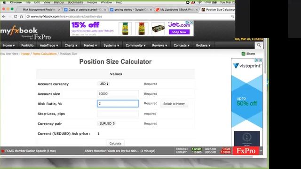Switch to getting started Google Docs tab
301x169 pixels.
tap(131, 9)
